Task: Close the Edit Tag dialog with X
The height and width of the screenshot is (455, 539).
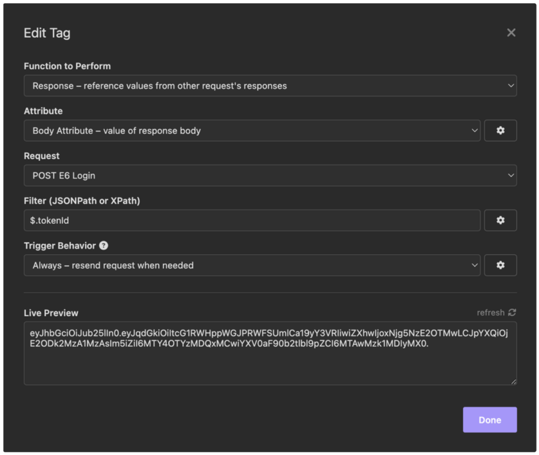Action: coord(511,33)
